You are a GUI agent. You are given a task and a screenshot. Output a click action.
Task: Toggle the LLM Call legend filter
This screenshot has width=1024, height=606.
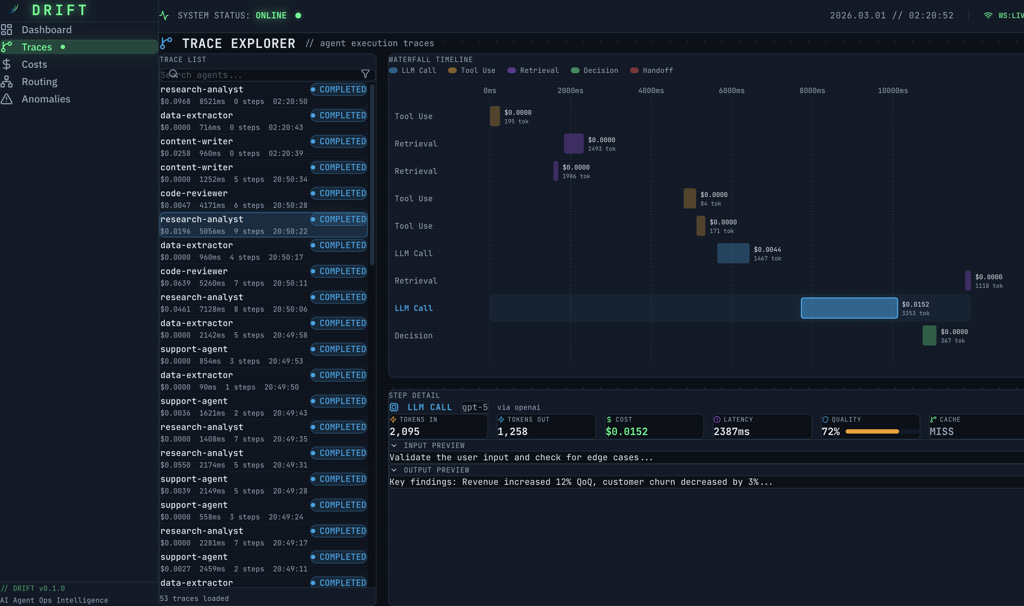pyautogui.click(x=412, y=71)
